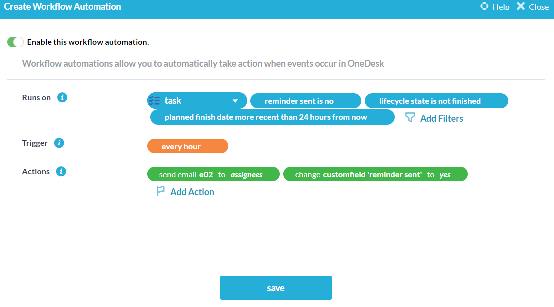554x307 pixels.
Task: Click the Actions info icon
Action: (61, 171)
